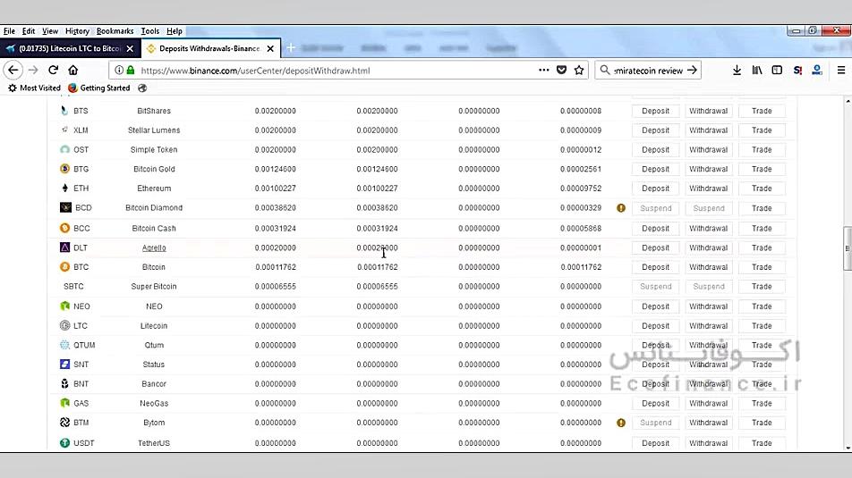Show site information icon in address bar
The image size is (852, 478).
(x=118, y=70)
